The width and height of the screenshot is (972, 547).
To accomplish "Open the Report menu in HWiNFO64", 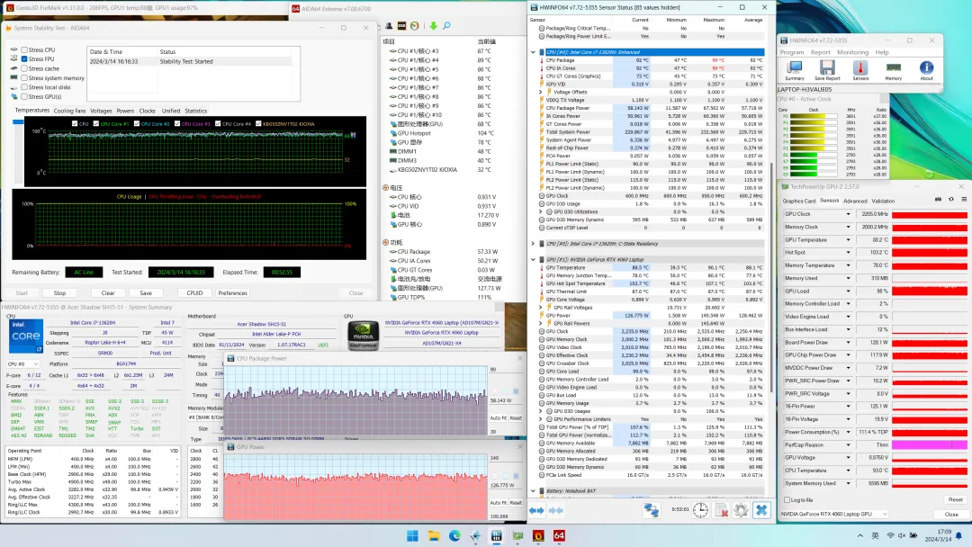I will click(x=820, y=53).
